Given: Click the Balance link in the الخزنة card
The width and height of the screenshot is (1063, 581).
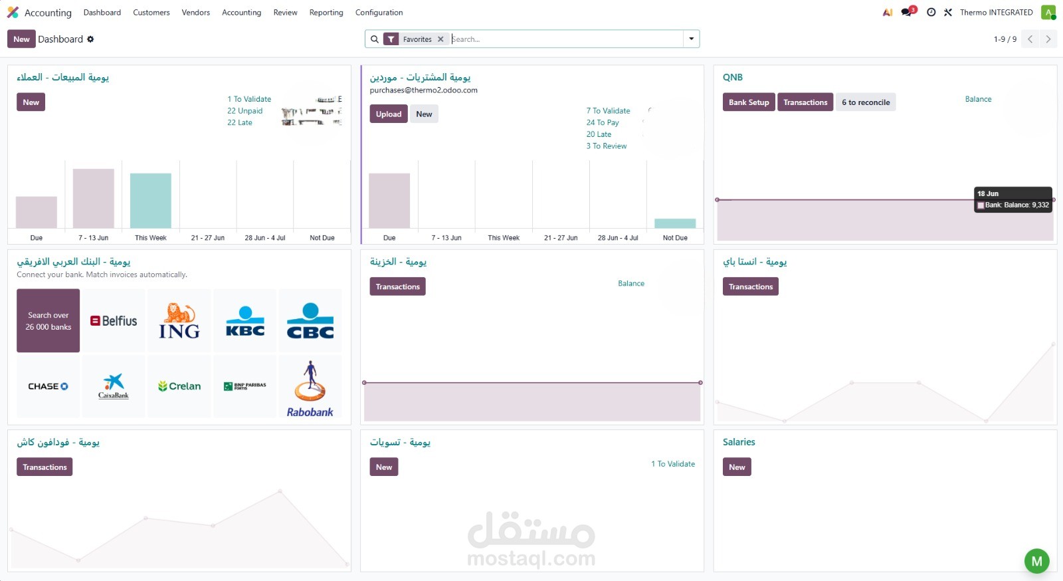Looking at the screenshot, I should 631,283.
